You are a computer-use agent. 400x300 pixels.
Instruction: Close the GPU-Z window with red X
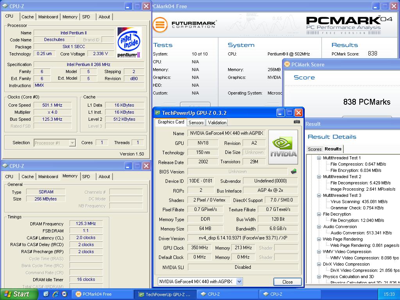click(x=298, y=113)
